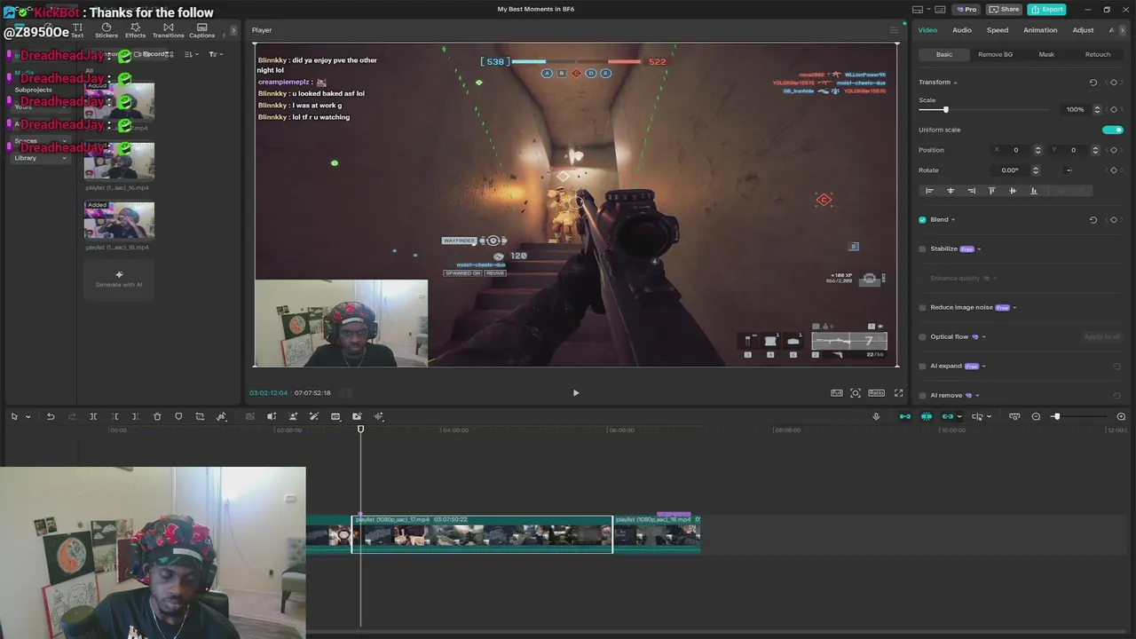The image size is (1136, 639).
Task: Click the timeline zoom slider handle
Action: (x=1056, y=416)
